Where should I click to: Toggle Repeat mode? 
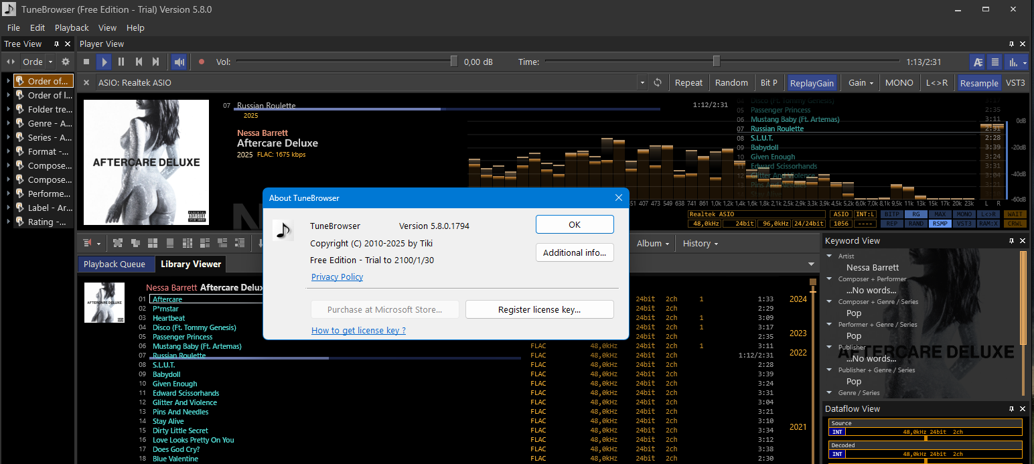coord(688,83)
